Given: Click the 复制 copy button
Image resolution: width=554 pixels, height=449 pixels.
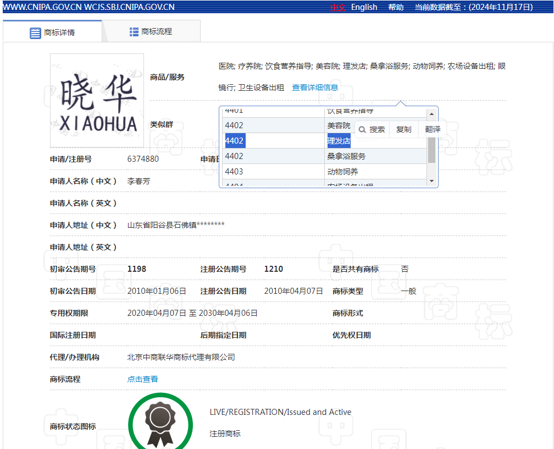Looking at the screenshot, I should (x=405, y=129).
